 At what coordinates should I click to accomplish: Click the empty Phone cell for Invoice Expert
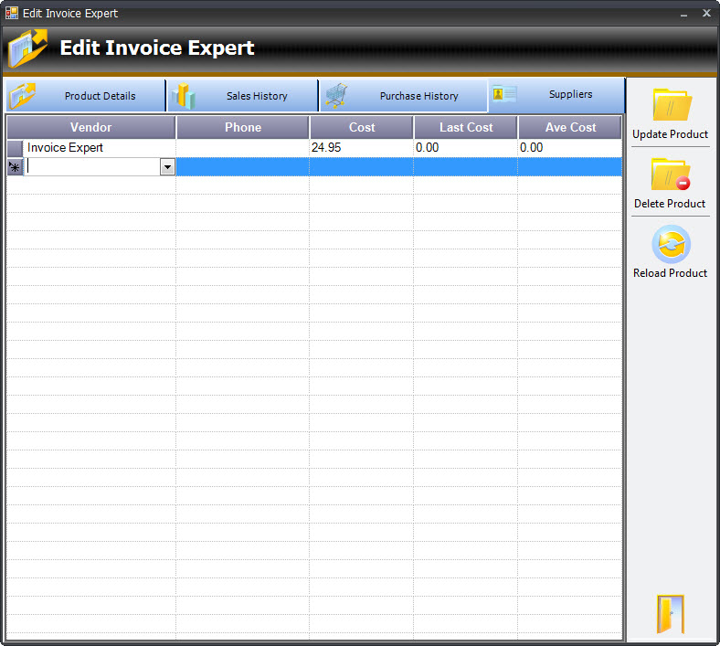(242, 148)
